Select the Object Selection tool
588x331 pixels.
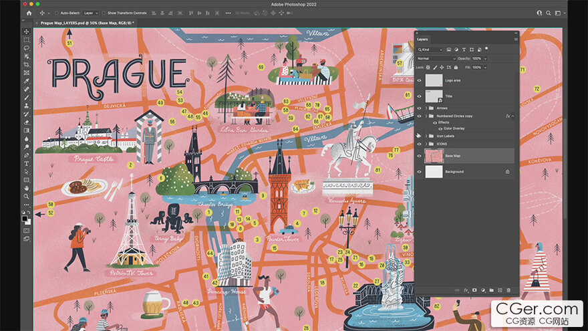coord(26,56)
